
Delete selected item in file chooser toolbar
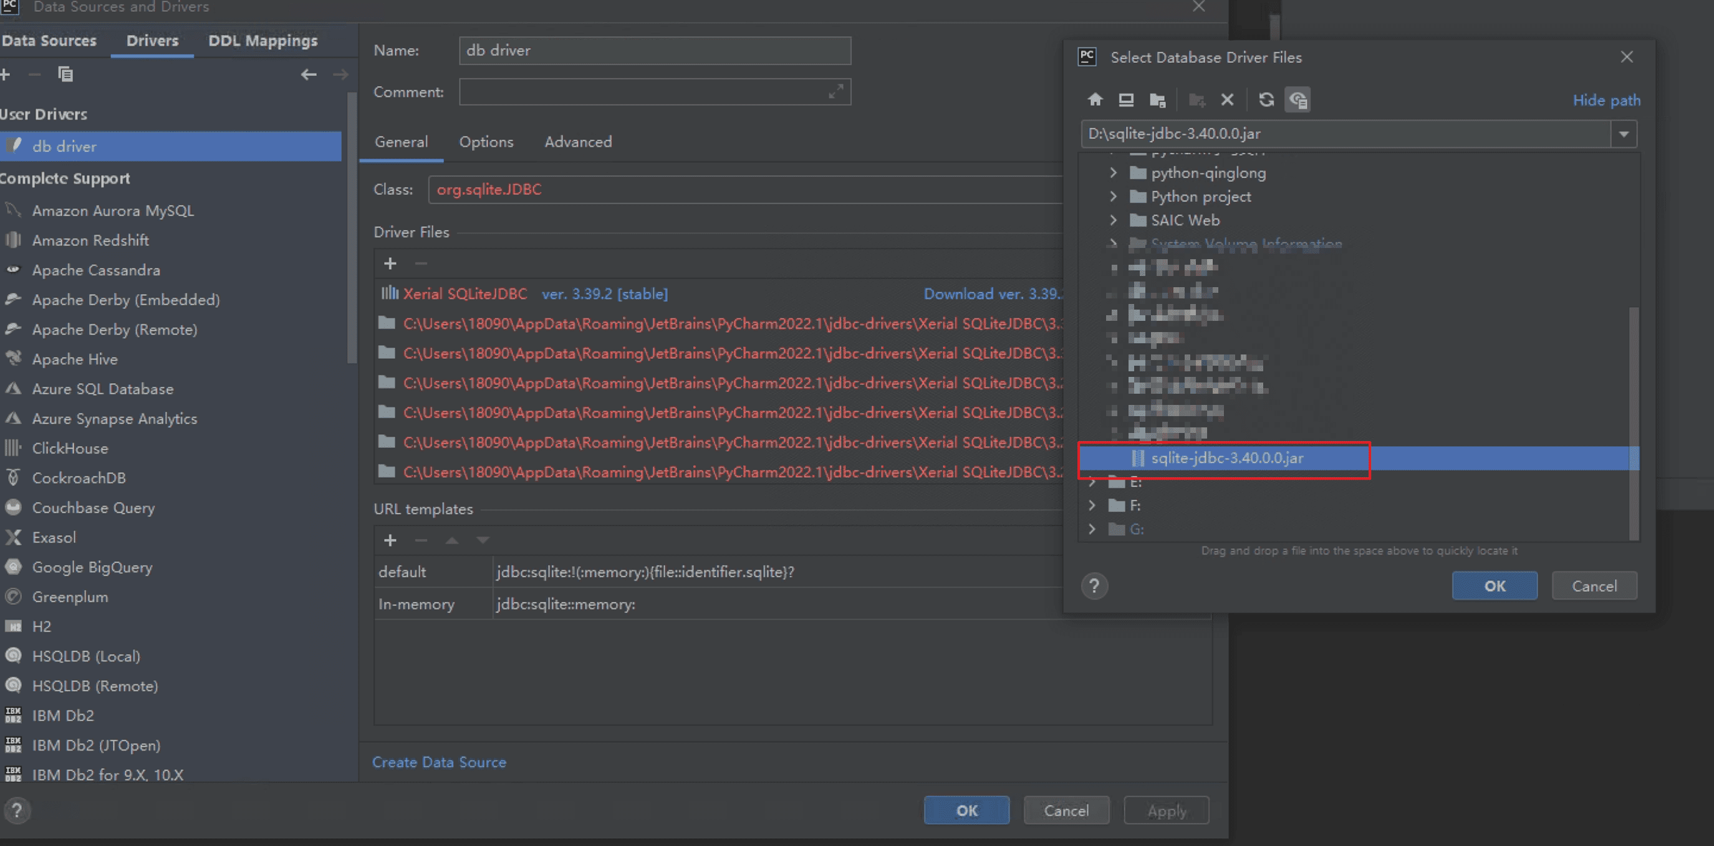[1228, 100]
